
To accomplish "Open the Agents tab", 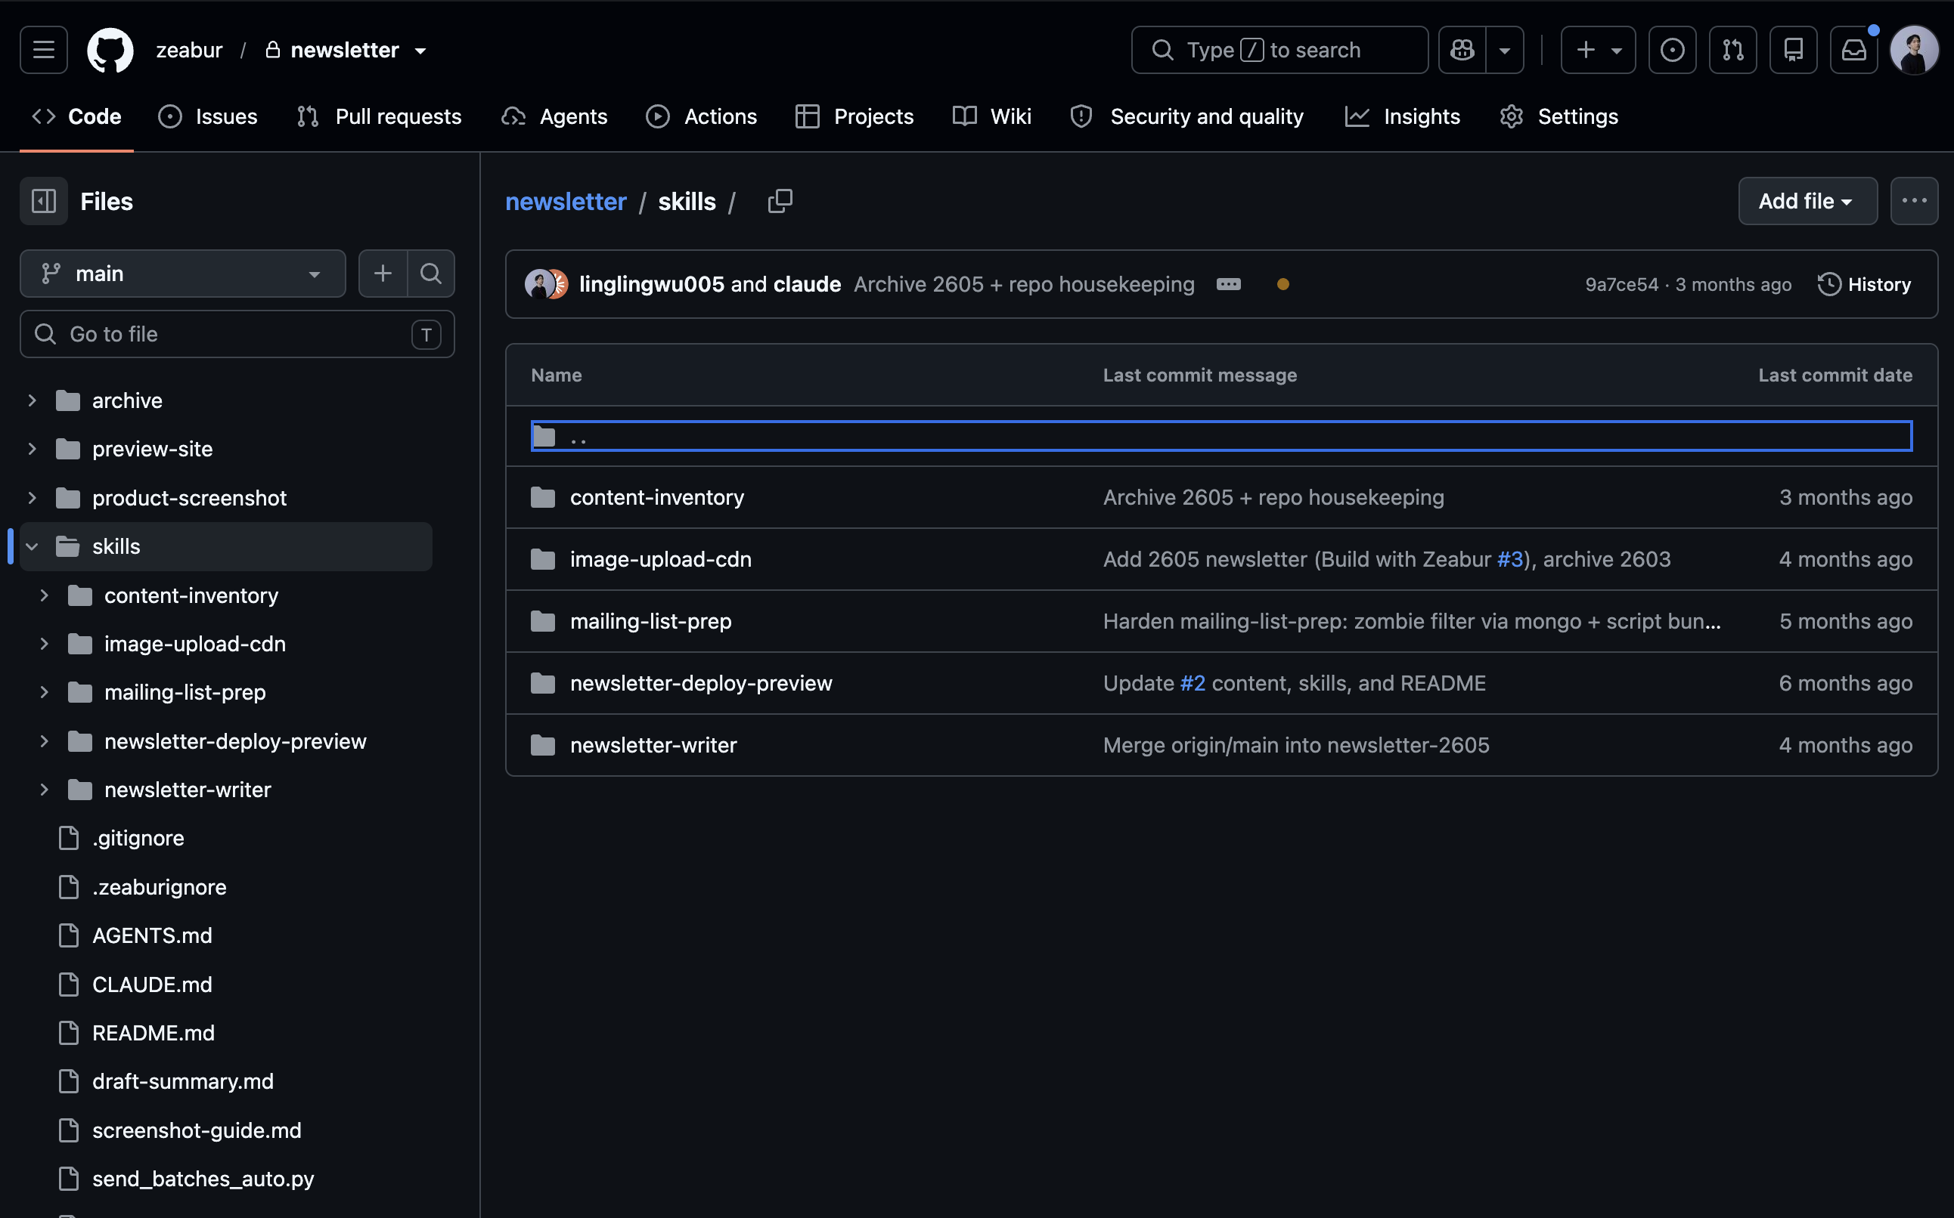I will (554, 117).
